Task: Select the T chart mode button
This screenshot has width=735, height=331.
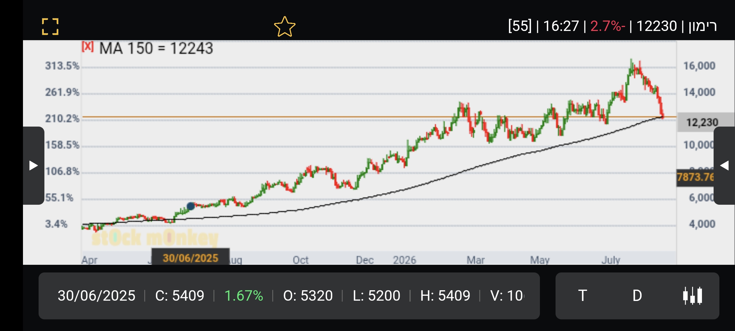Action: (582, 296)
